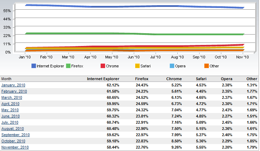Open the November, 2010 link
Viewport: 260px width, 151px height.
click(15, 148)
